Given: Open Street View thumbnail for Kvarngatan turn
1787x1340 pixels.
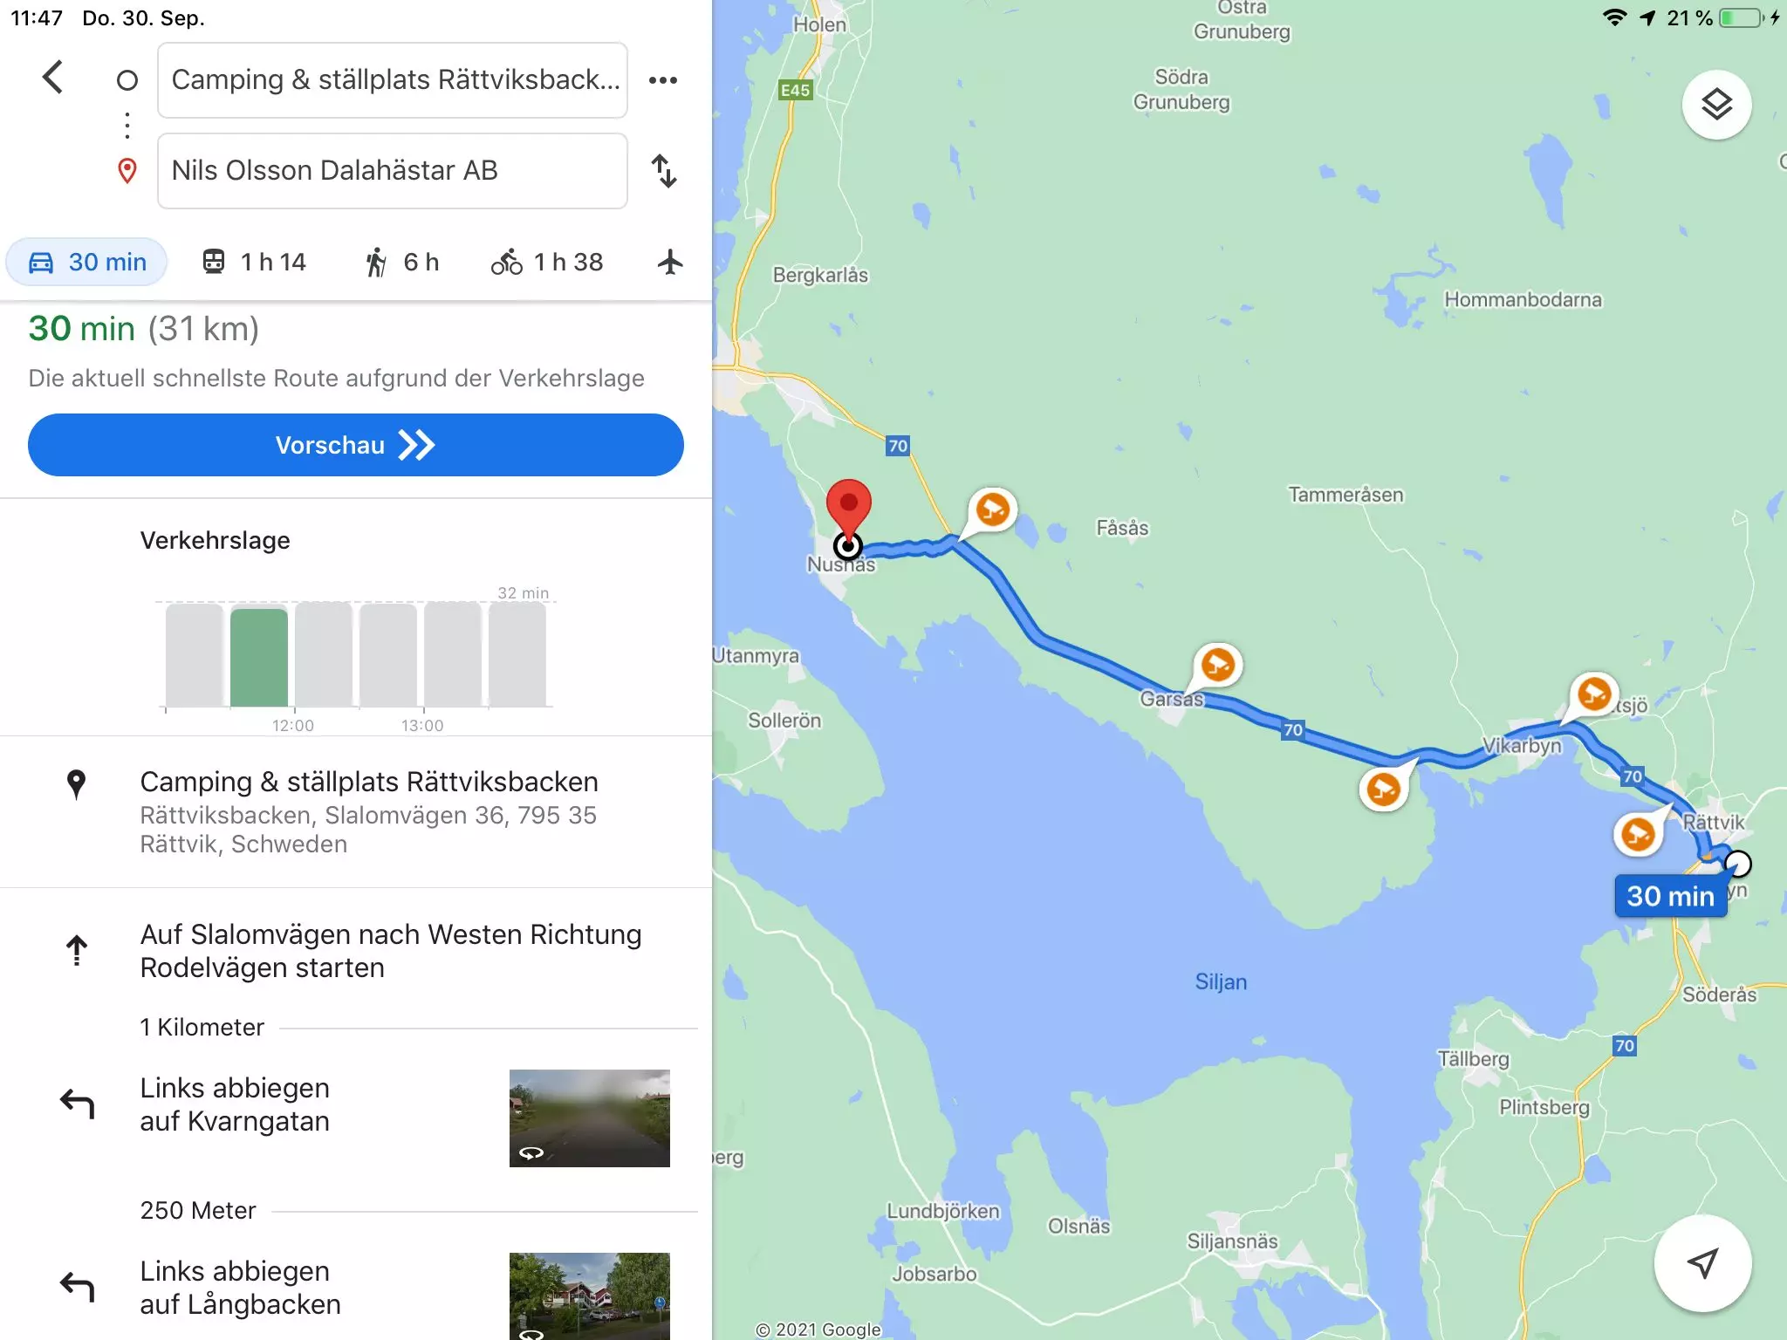Looking at the screenshot, I should pos(590,1118).
